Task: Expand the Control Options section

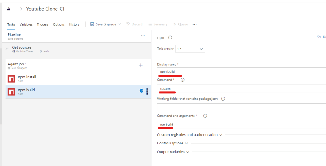Action: tap(173, 143)
